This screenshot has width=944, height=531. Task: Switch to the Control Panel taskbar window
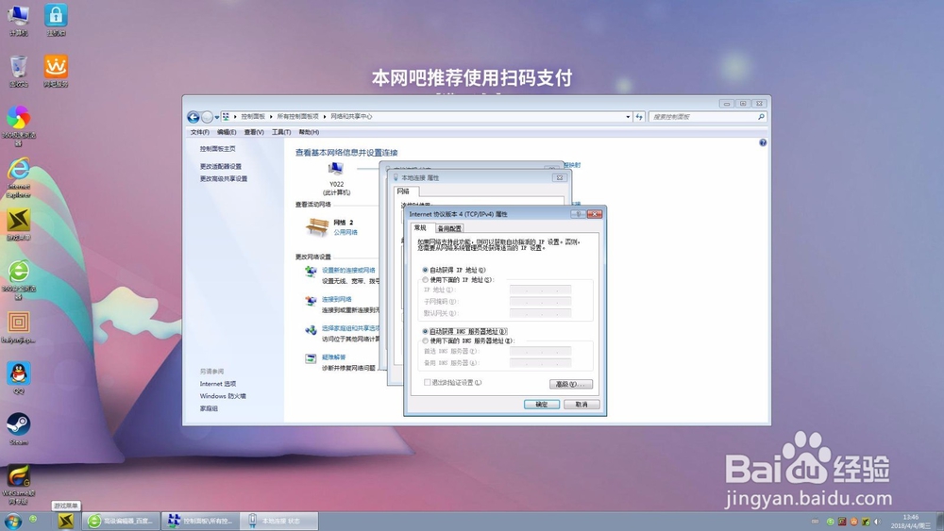[x=200, y=521]
